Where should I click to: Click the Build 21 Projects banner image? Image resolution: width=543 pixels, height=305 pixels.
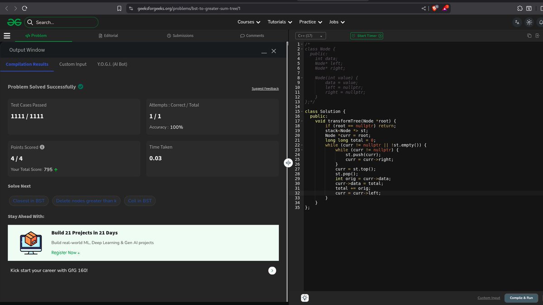pos(31,243)
